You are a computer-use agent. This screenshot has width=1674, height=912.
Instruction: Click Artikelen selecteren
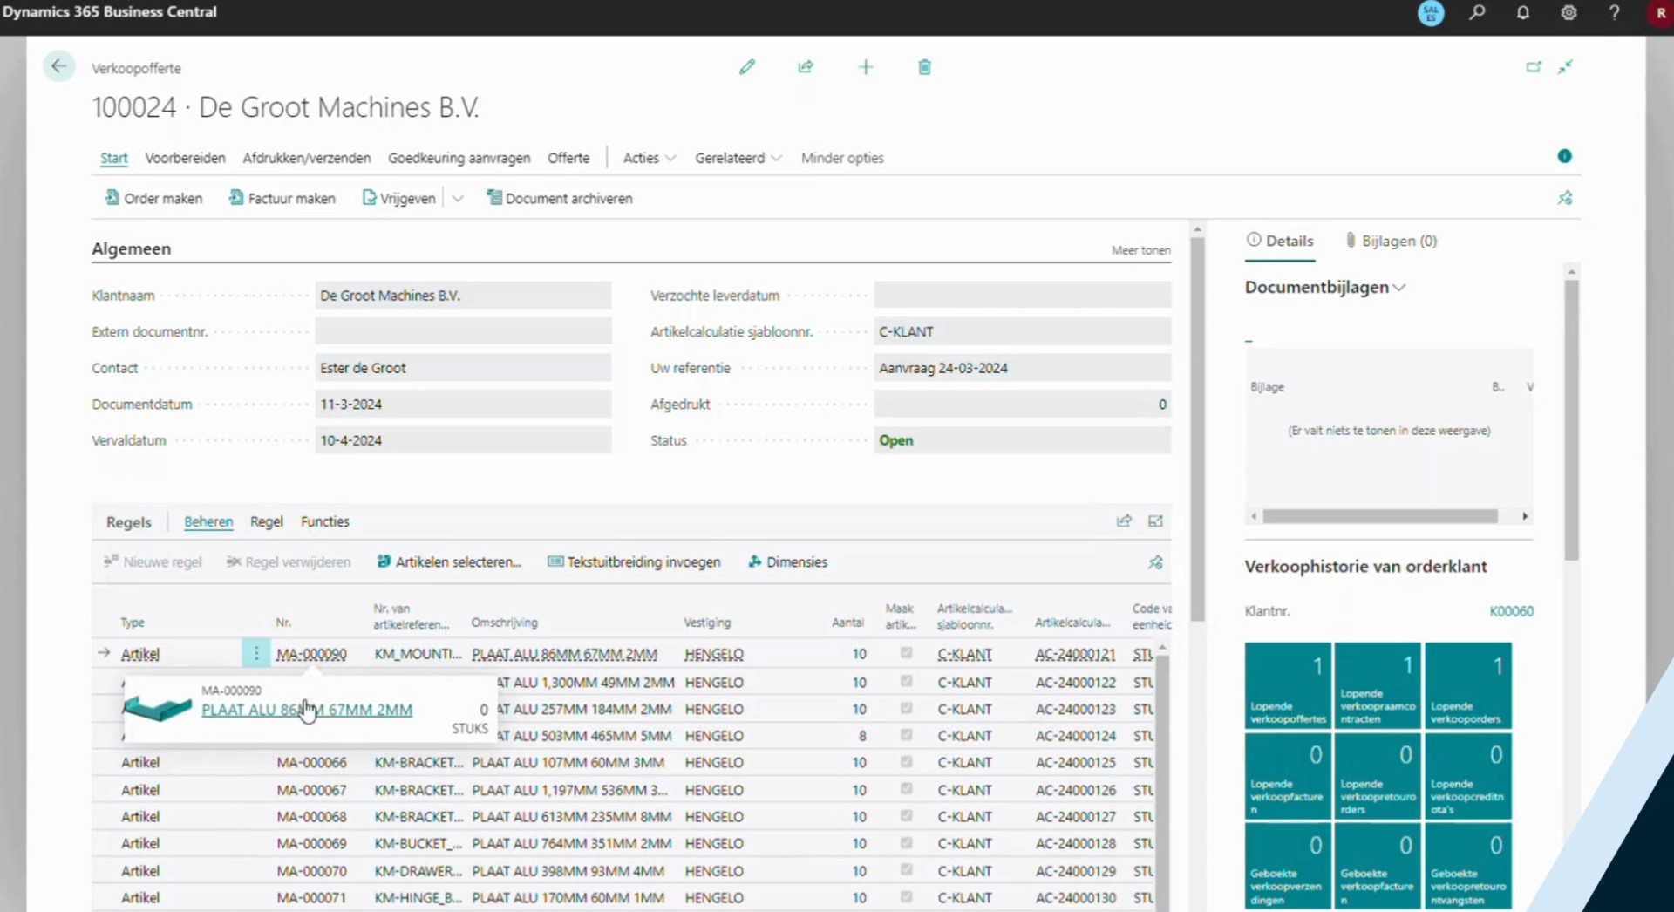coord(449,562)
